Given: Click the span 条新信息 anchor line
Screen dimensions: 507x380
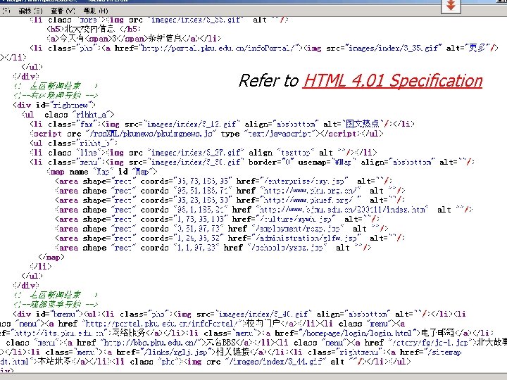Looking at the screenshot, I should (x=134, y=39).
